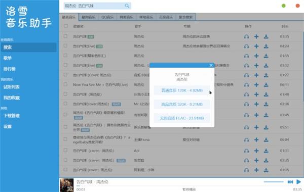Switch to the QQ音乐 source tab
This screenshot has height=192, width=304.
click(x=107, y=17)
